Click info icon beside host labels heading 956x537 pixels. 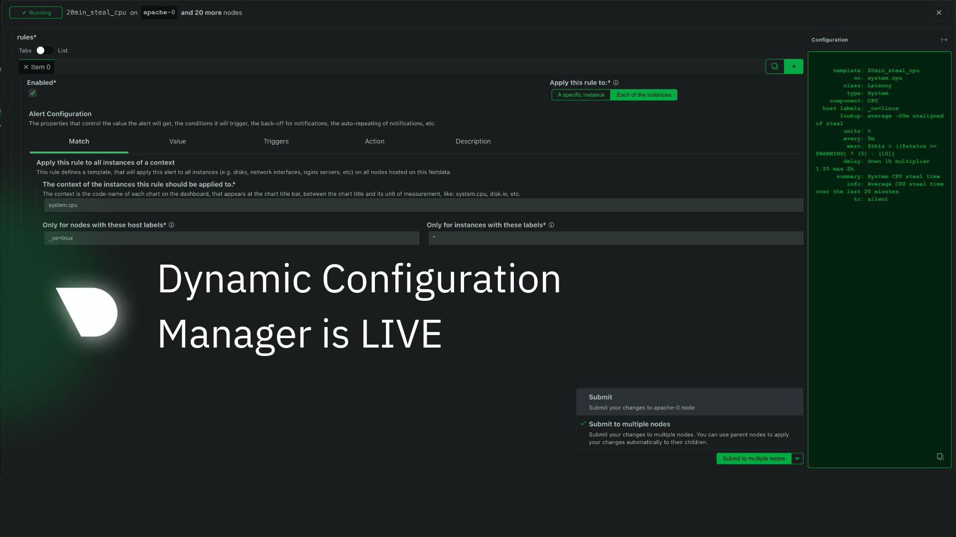tap(171, 225)
